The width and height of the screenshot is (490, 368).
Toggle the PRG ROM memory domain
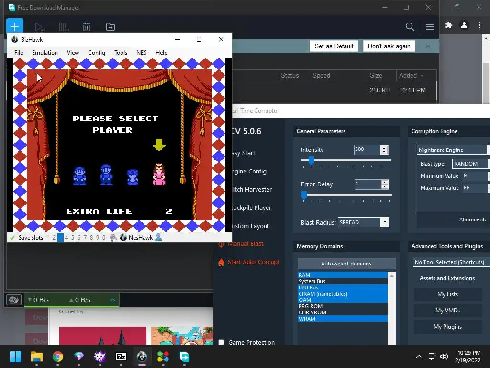coord(343,306)
